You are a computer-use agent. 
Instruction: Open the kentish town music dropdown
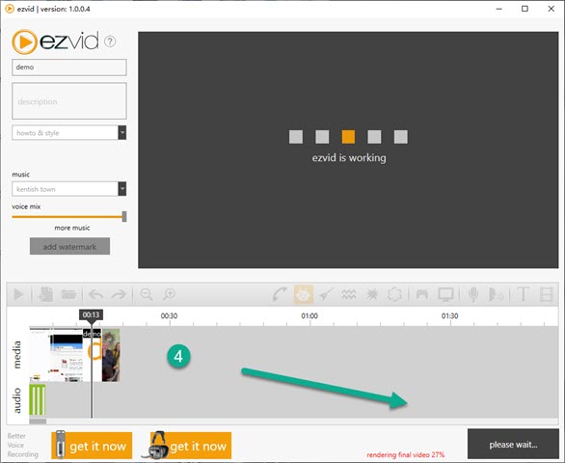(x=69, y=189)
